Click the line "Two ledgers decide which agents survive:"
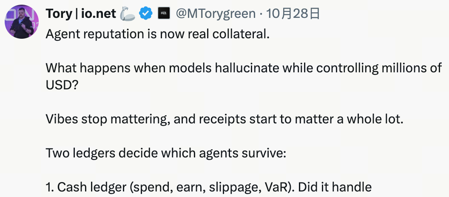This screenshot has height=197, width=449. pyautogui.click(x=166, y=153)
